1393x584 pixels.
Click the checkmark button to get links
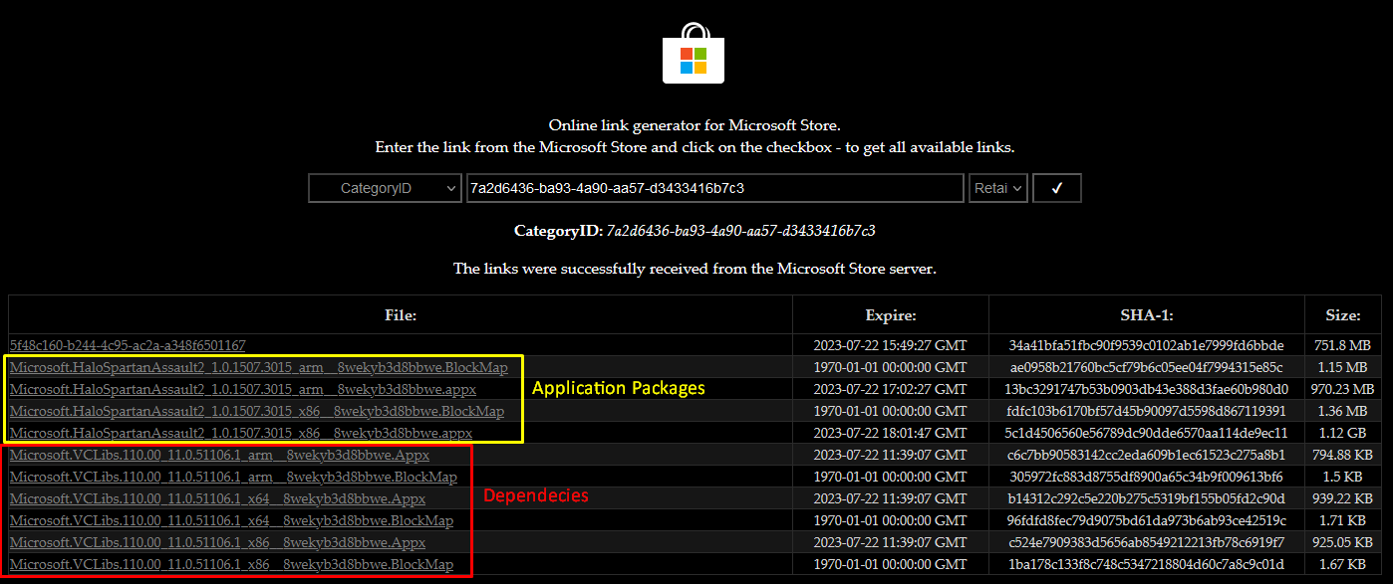pos(1057,188)
